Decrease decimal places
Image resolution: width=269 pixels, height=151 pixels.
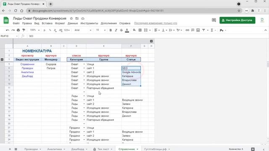pyautogui.click(x=55, y=30)
